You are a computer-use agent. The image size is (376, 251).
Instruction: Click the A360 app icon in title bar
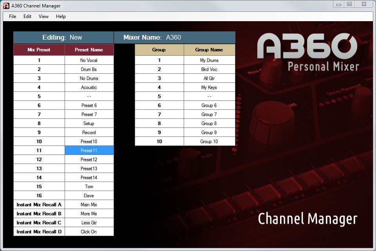click(x=6, y=6)
